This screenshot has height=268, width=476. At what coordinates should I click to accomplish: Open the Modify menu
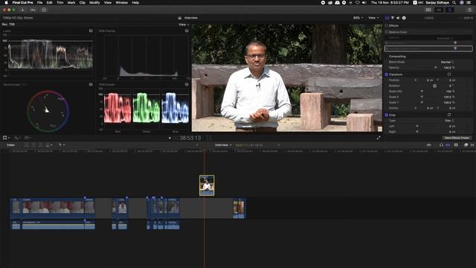click(x=94, y=2)
